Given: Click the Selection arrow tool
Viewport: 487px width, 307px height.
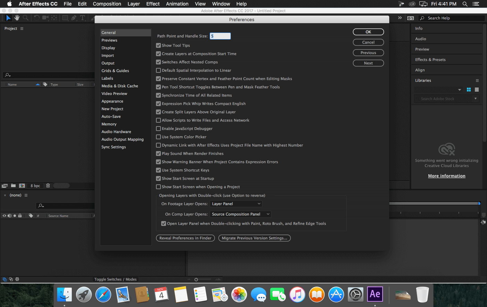Looking at the screenshot, I should (x=9, y=18).
